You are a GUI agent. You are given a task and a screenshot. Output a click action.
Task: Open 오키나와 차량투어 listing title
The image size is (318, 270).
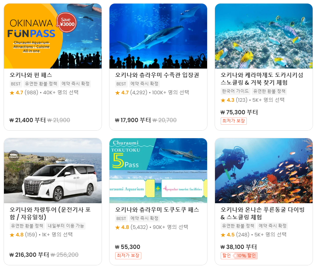coord(50,213)
